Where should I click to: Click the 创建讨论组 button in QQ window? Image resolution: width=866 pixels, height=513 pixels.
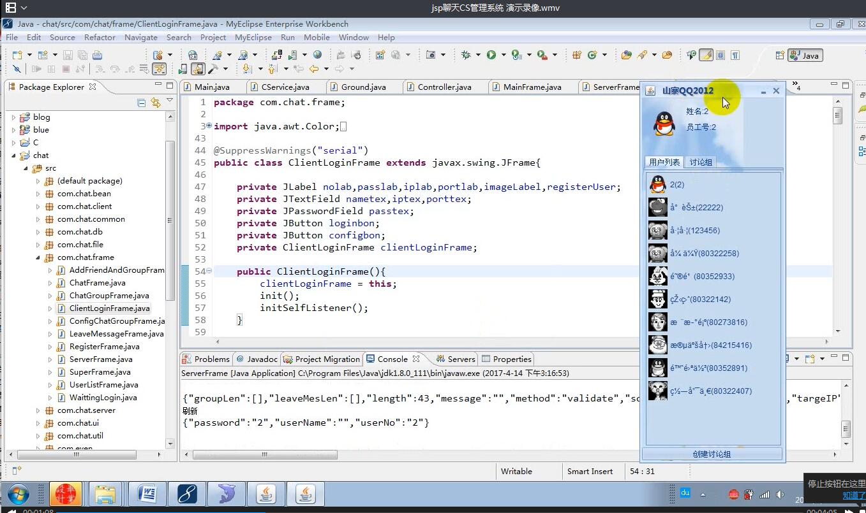tap(712, 454)
